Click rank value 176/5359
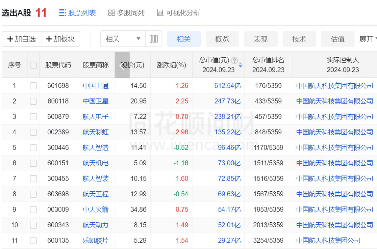The width and height of the screenshot is (377, 249). pyautogui.click(x=268, y=86)
